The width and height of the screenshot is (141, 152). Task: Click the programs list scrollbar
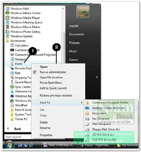[x=63, y=47]
